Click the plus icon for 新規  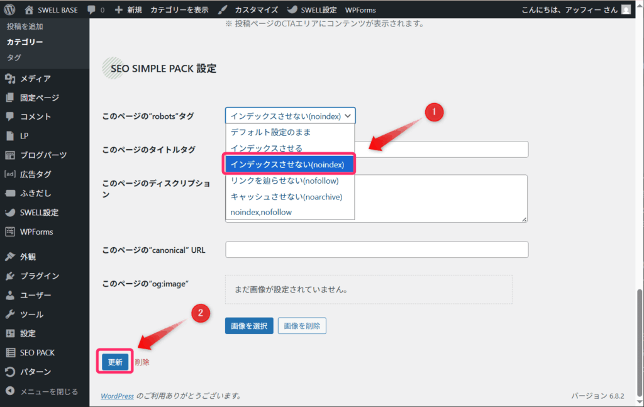[119, 10]
